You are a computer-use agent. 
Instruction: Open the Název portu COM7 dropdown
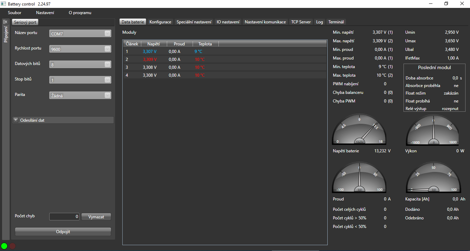pos(80,34)
